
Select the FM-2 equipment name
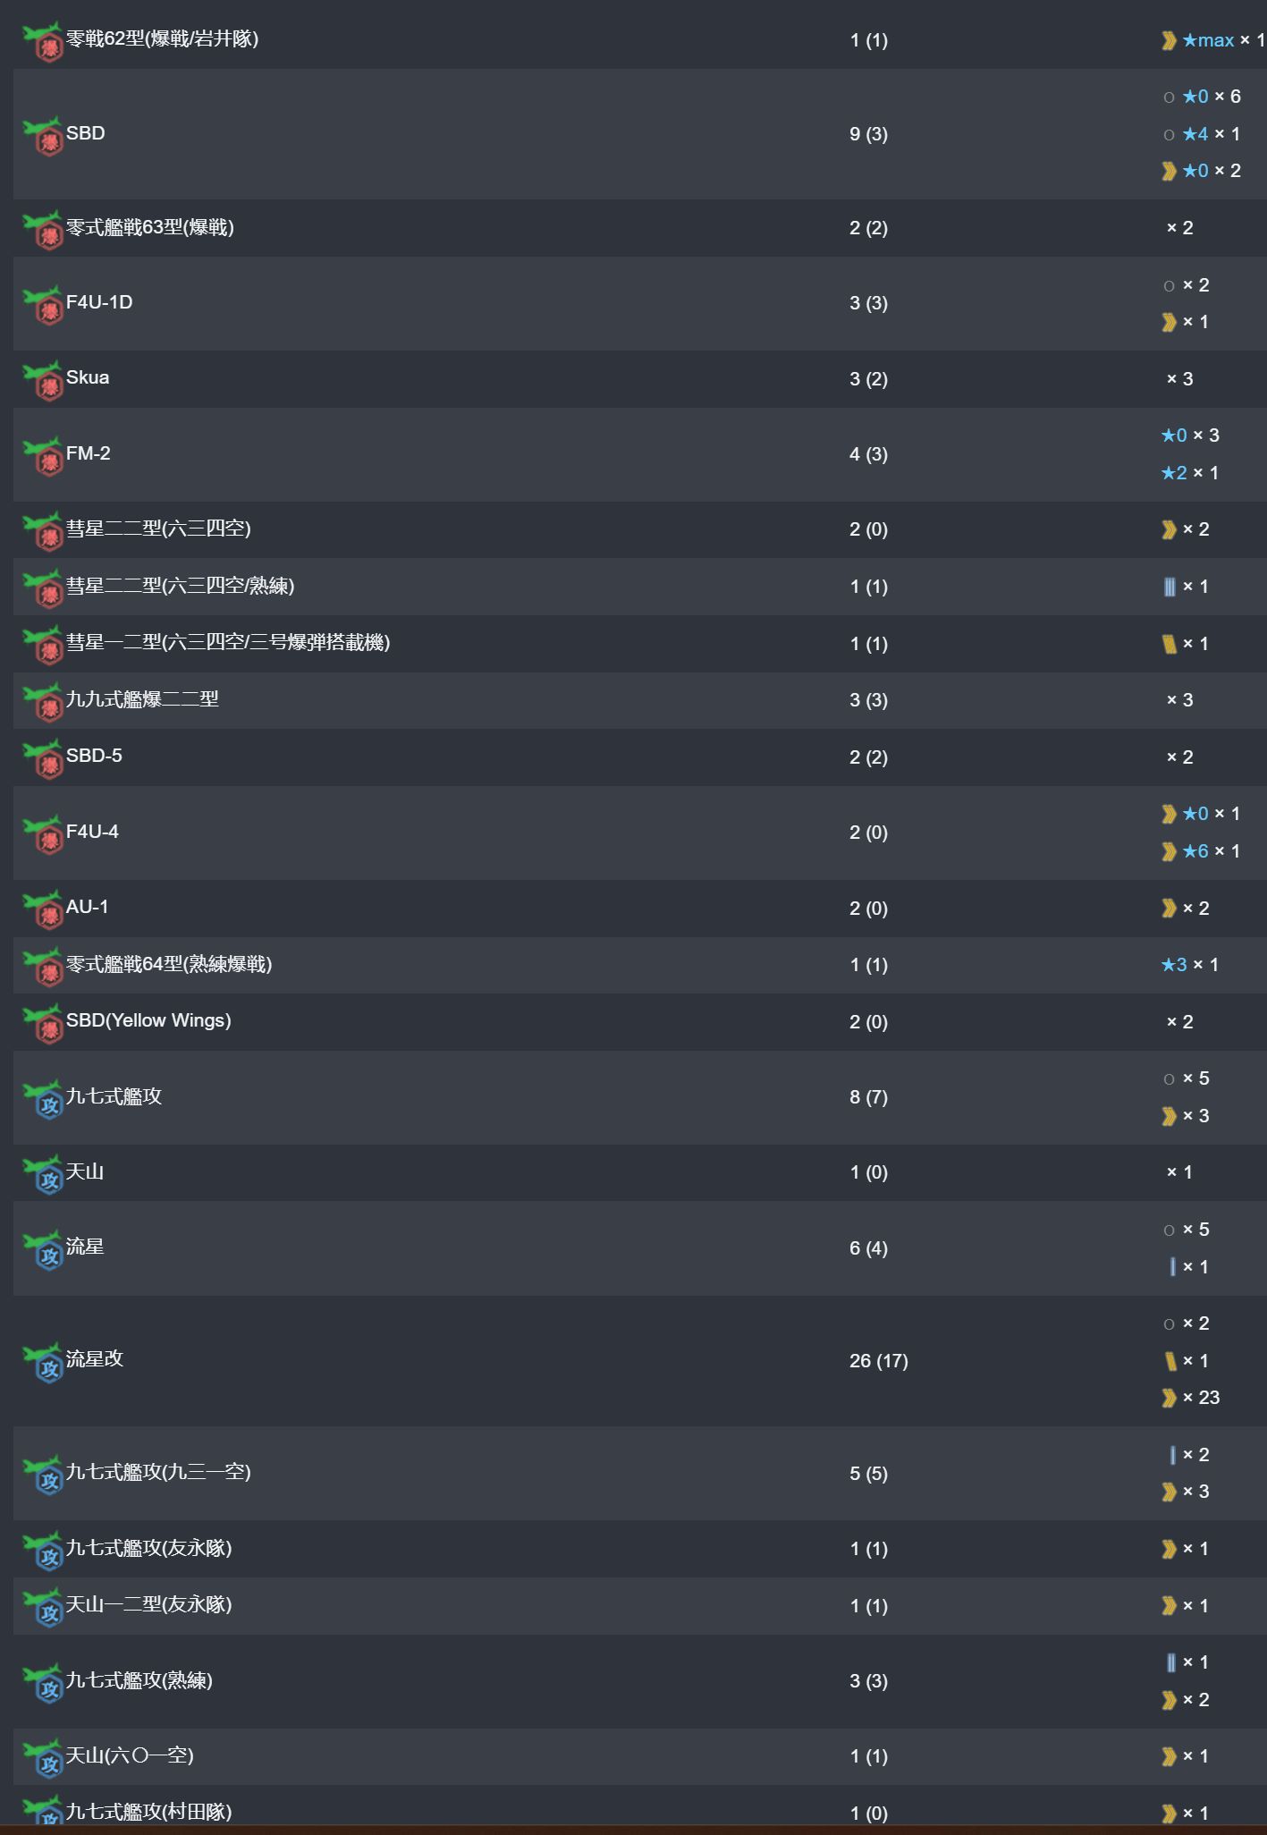point(89,453)
